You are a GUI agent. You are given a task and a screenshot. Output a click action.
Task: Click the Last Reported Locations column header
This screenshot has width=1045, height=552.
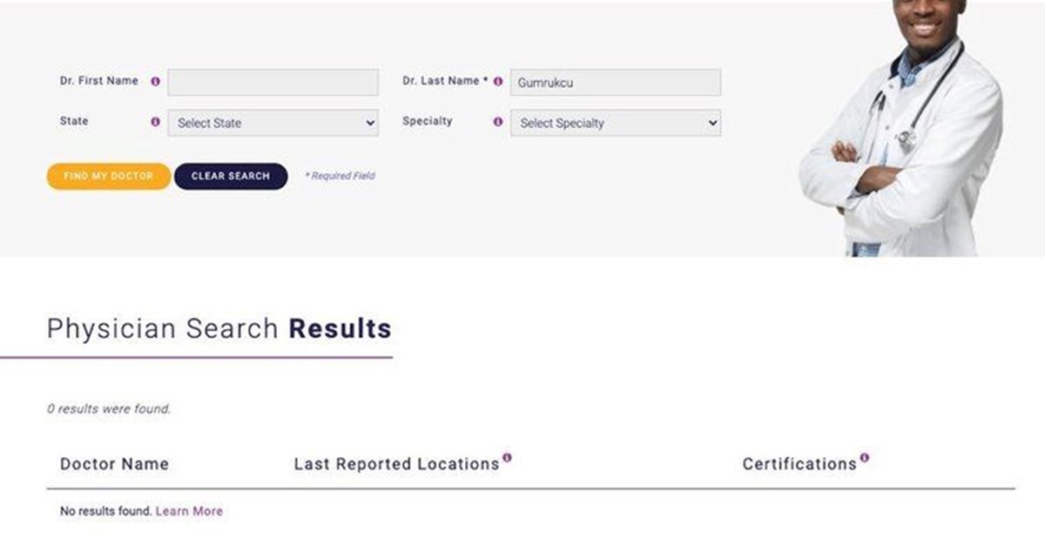coord(396,464)
